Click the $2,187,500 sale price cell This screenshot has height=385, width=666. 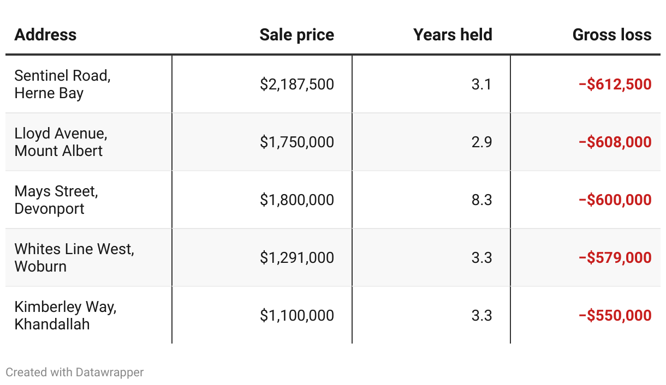coord(296,85)
